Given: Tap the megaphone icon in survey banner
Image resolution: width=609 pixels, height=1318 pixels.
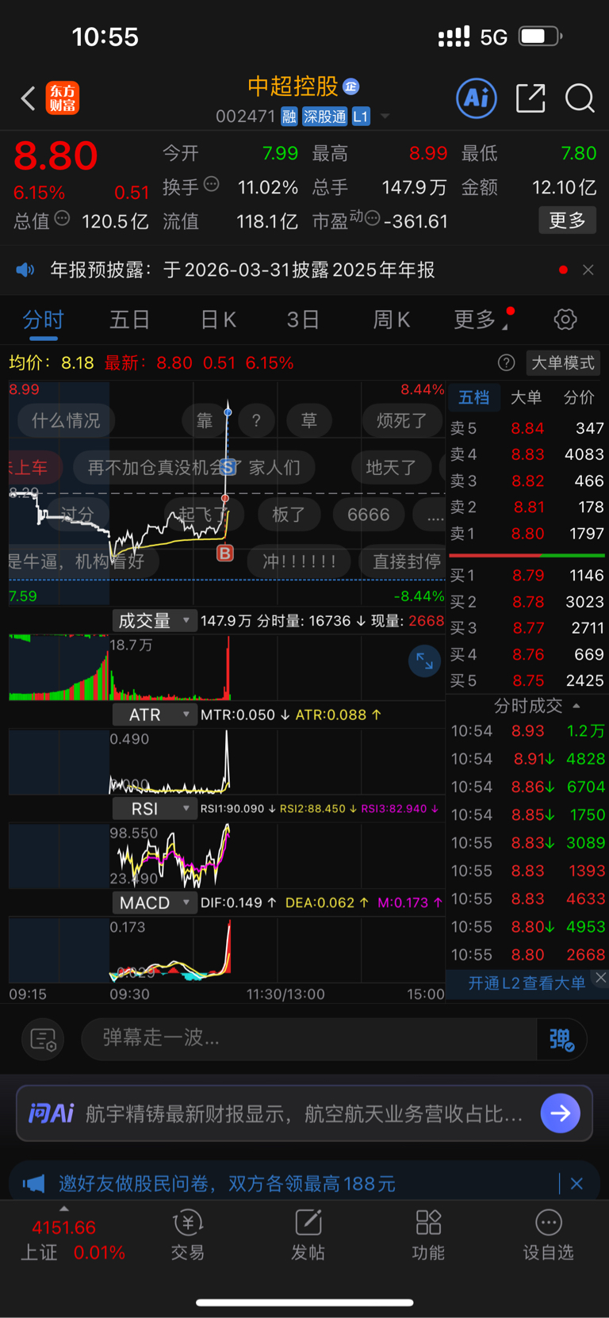Looking at the screenshot, I should click(x=34, y=1184).
